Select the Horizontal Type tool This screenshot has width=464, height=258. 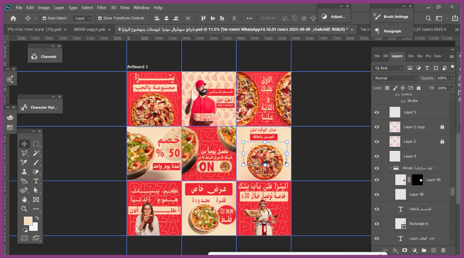coord(36,181)
